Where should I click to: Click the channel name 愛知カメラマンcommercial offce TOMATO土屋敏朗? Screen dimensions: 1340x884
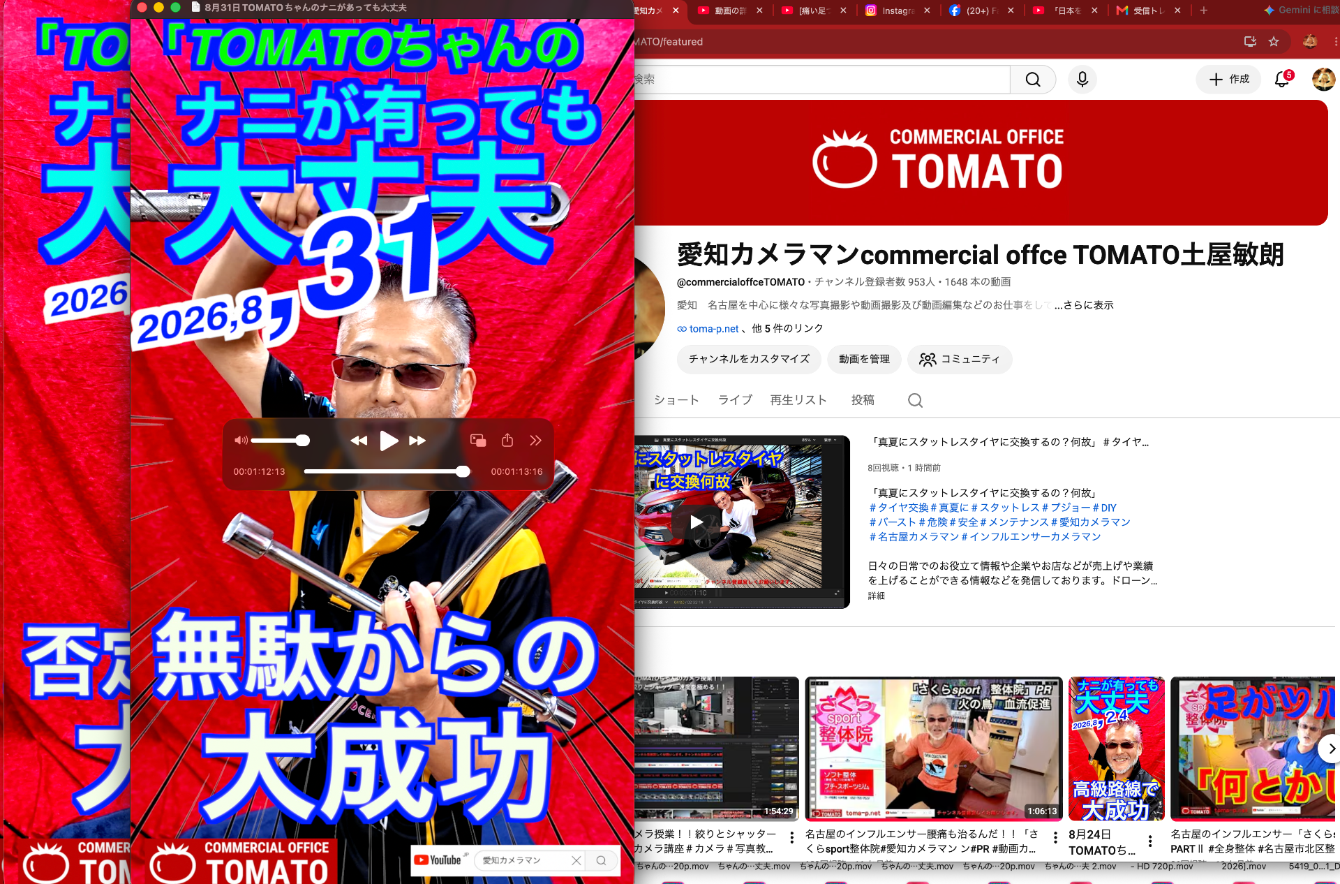tap(980, 255)
